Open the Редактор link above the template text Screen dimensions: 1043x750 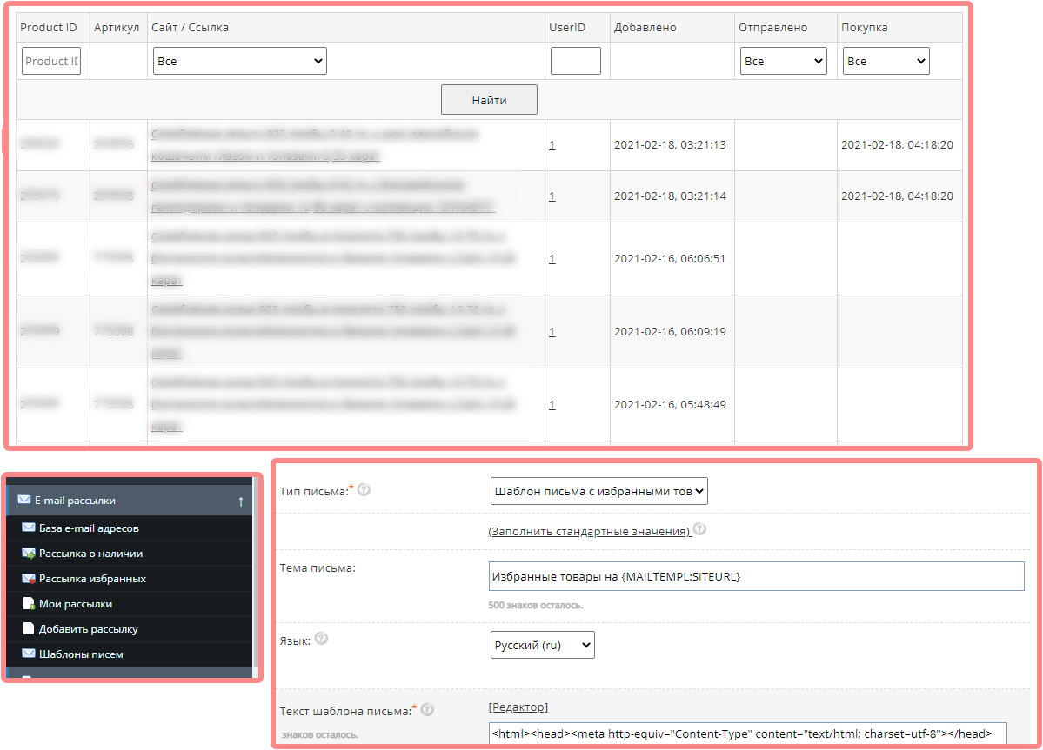pyautogui.click(x=518, y=707)
